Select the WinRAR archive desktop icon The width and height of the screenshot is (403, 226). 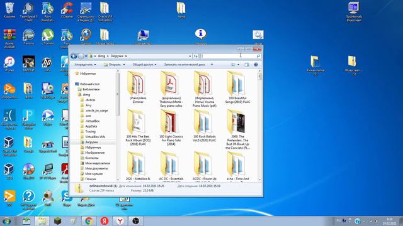tap(9, 39)
